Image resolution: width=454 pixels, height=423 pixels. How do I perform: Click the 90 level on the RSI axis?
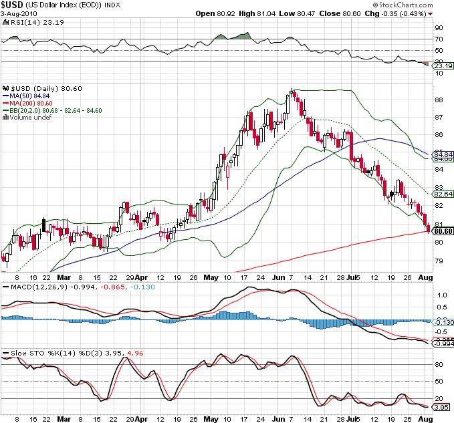439,28
